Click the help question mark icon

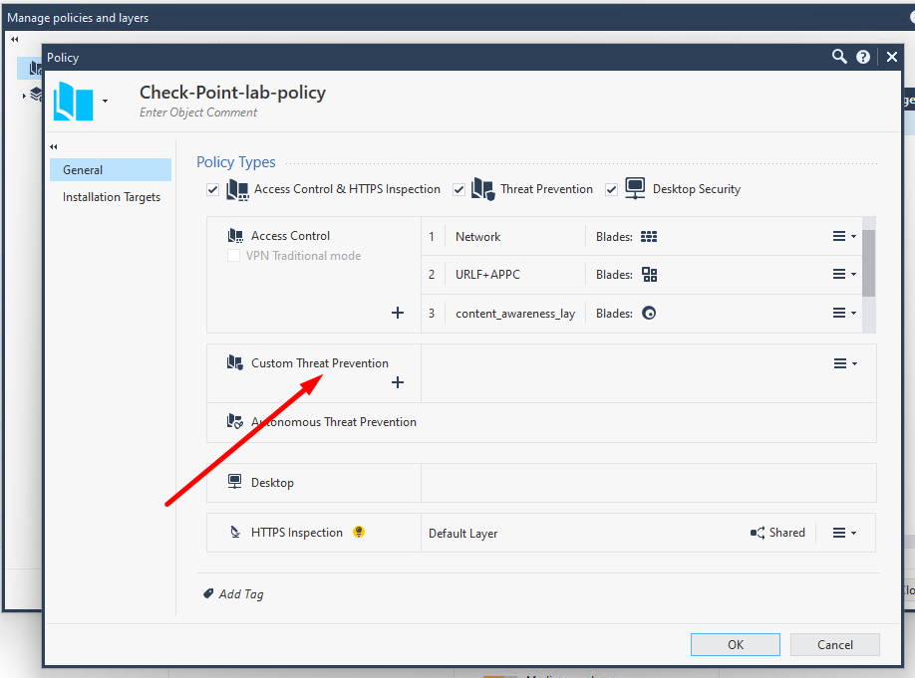(x=863, y=57)
